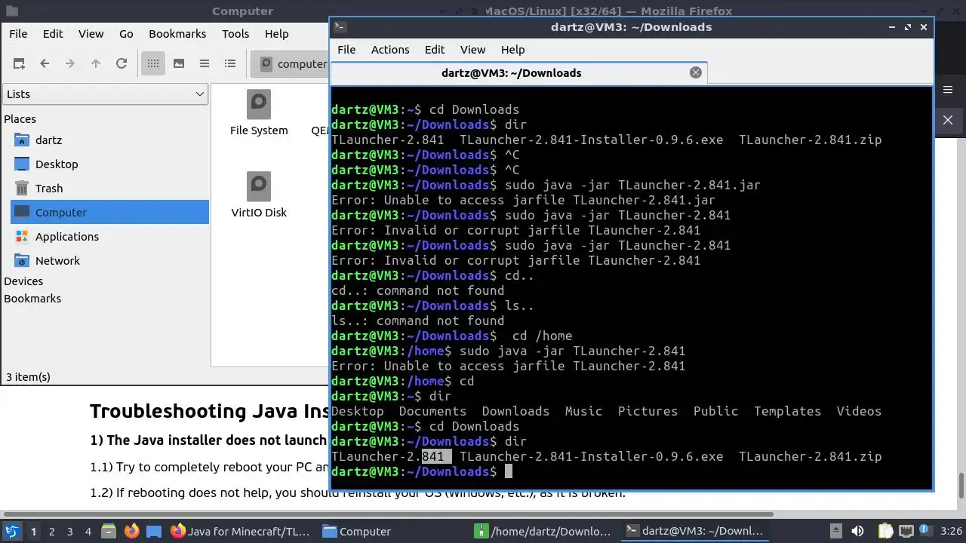966x543 pixels.
Task: Go up to parent folder in file manager
Action: point(96,64)
